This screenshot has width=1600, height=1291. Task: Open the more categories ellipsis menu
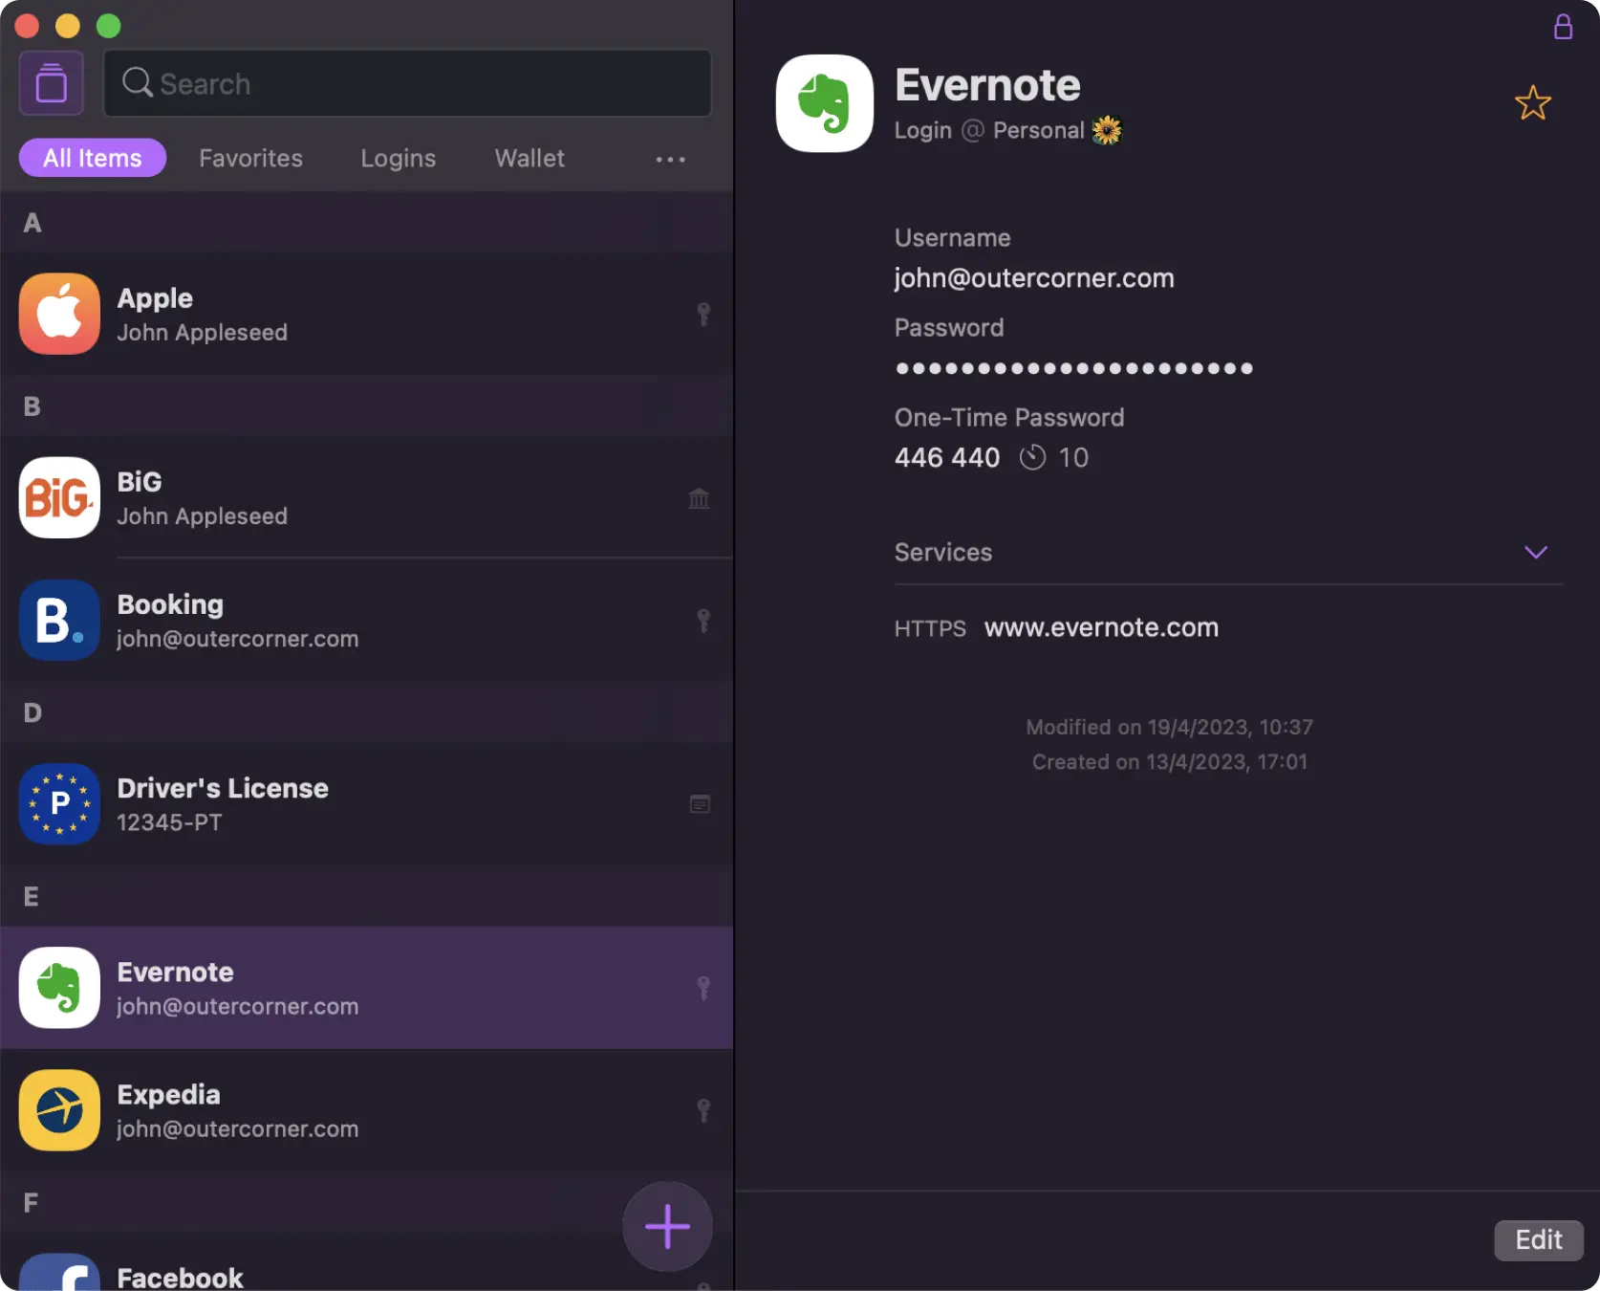point(670,159)
